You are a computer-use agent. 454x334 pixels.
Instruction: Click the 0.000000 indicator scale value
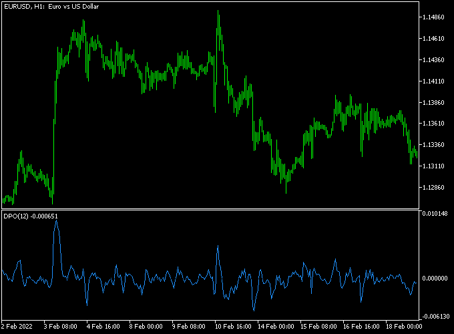pos(435,279)
